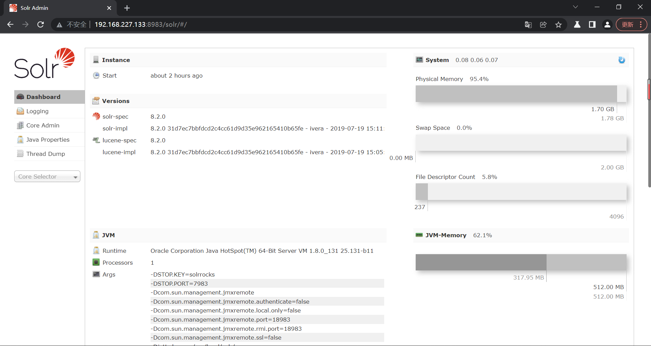Open the tab search chevron

pyautogui.click(x=575, y=7)
